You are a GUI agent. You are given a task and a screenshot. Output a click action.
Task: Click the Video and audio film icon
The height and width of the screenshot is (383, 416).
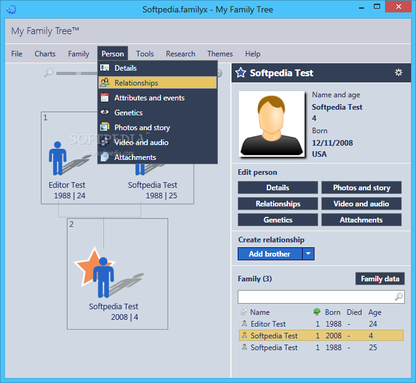[x=105, y=141]
